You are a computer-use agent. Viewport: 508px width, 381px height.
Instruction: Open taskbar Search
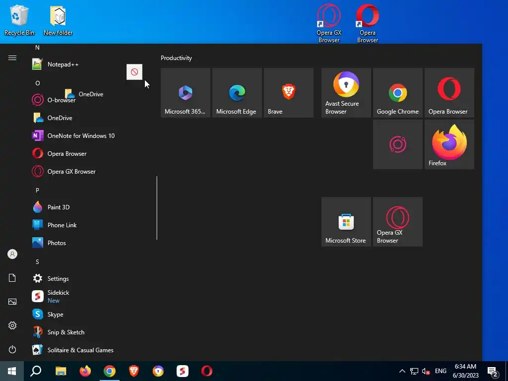click(36, 371)
